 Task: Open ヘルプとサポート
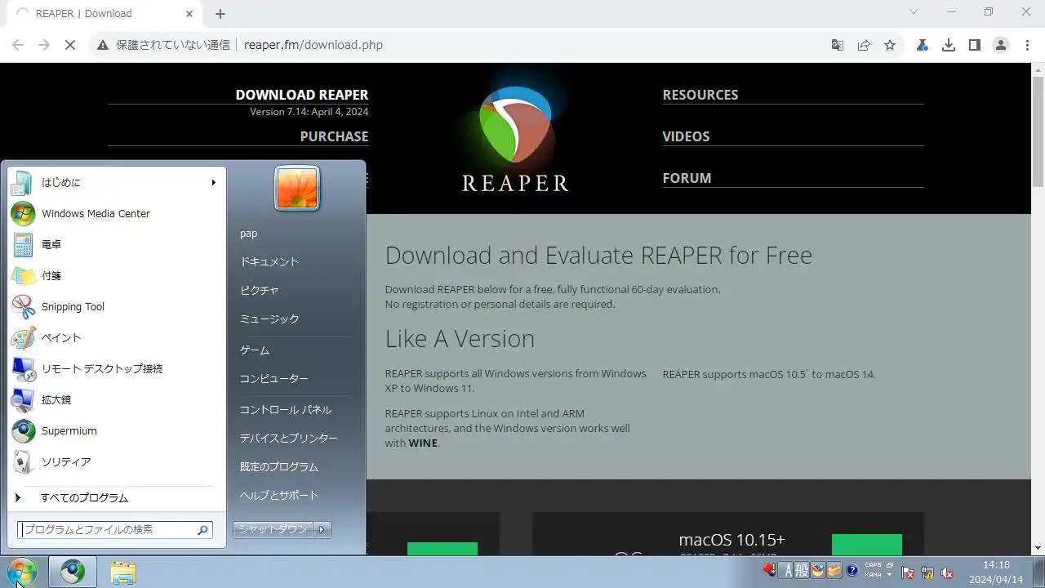click(279, 496)
